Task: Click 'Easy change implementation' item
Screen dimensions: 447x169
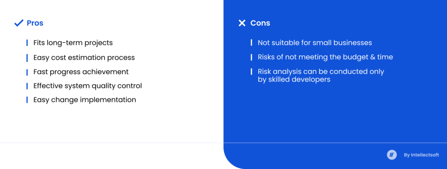Action: pyautogui.click(x=85, y=100)
